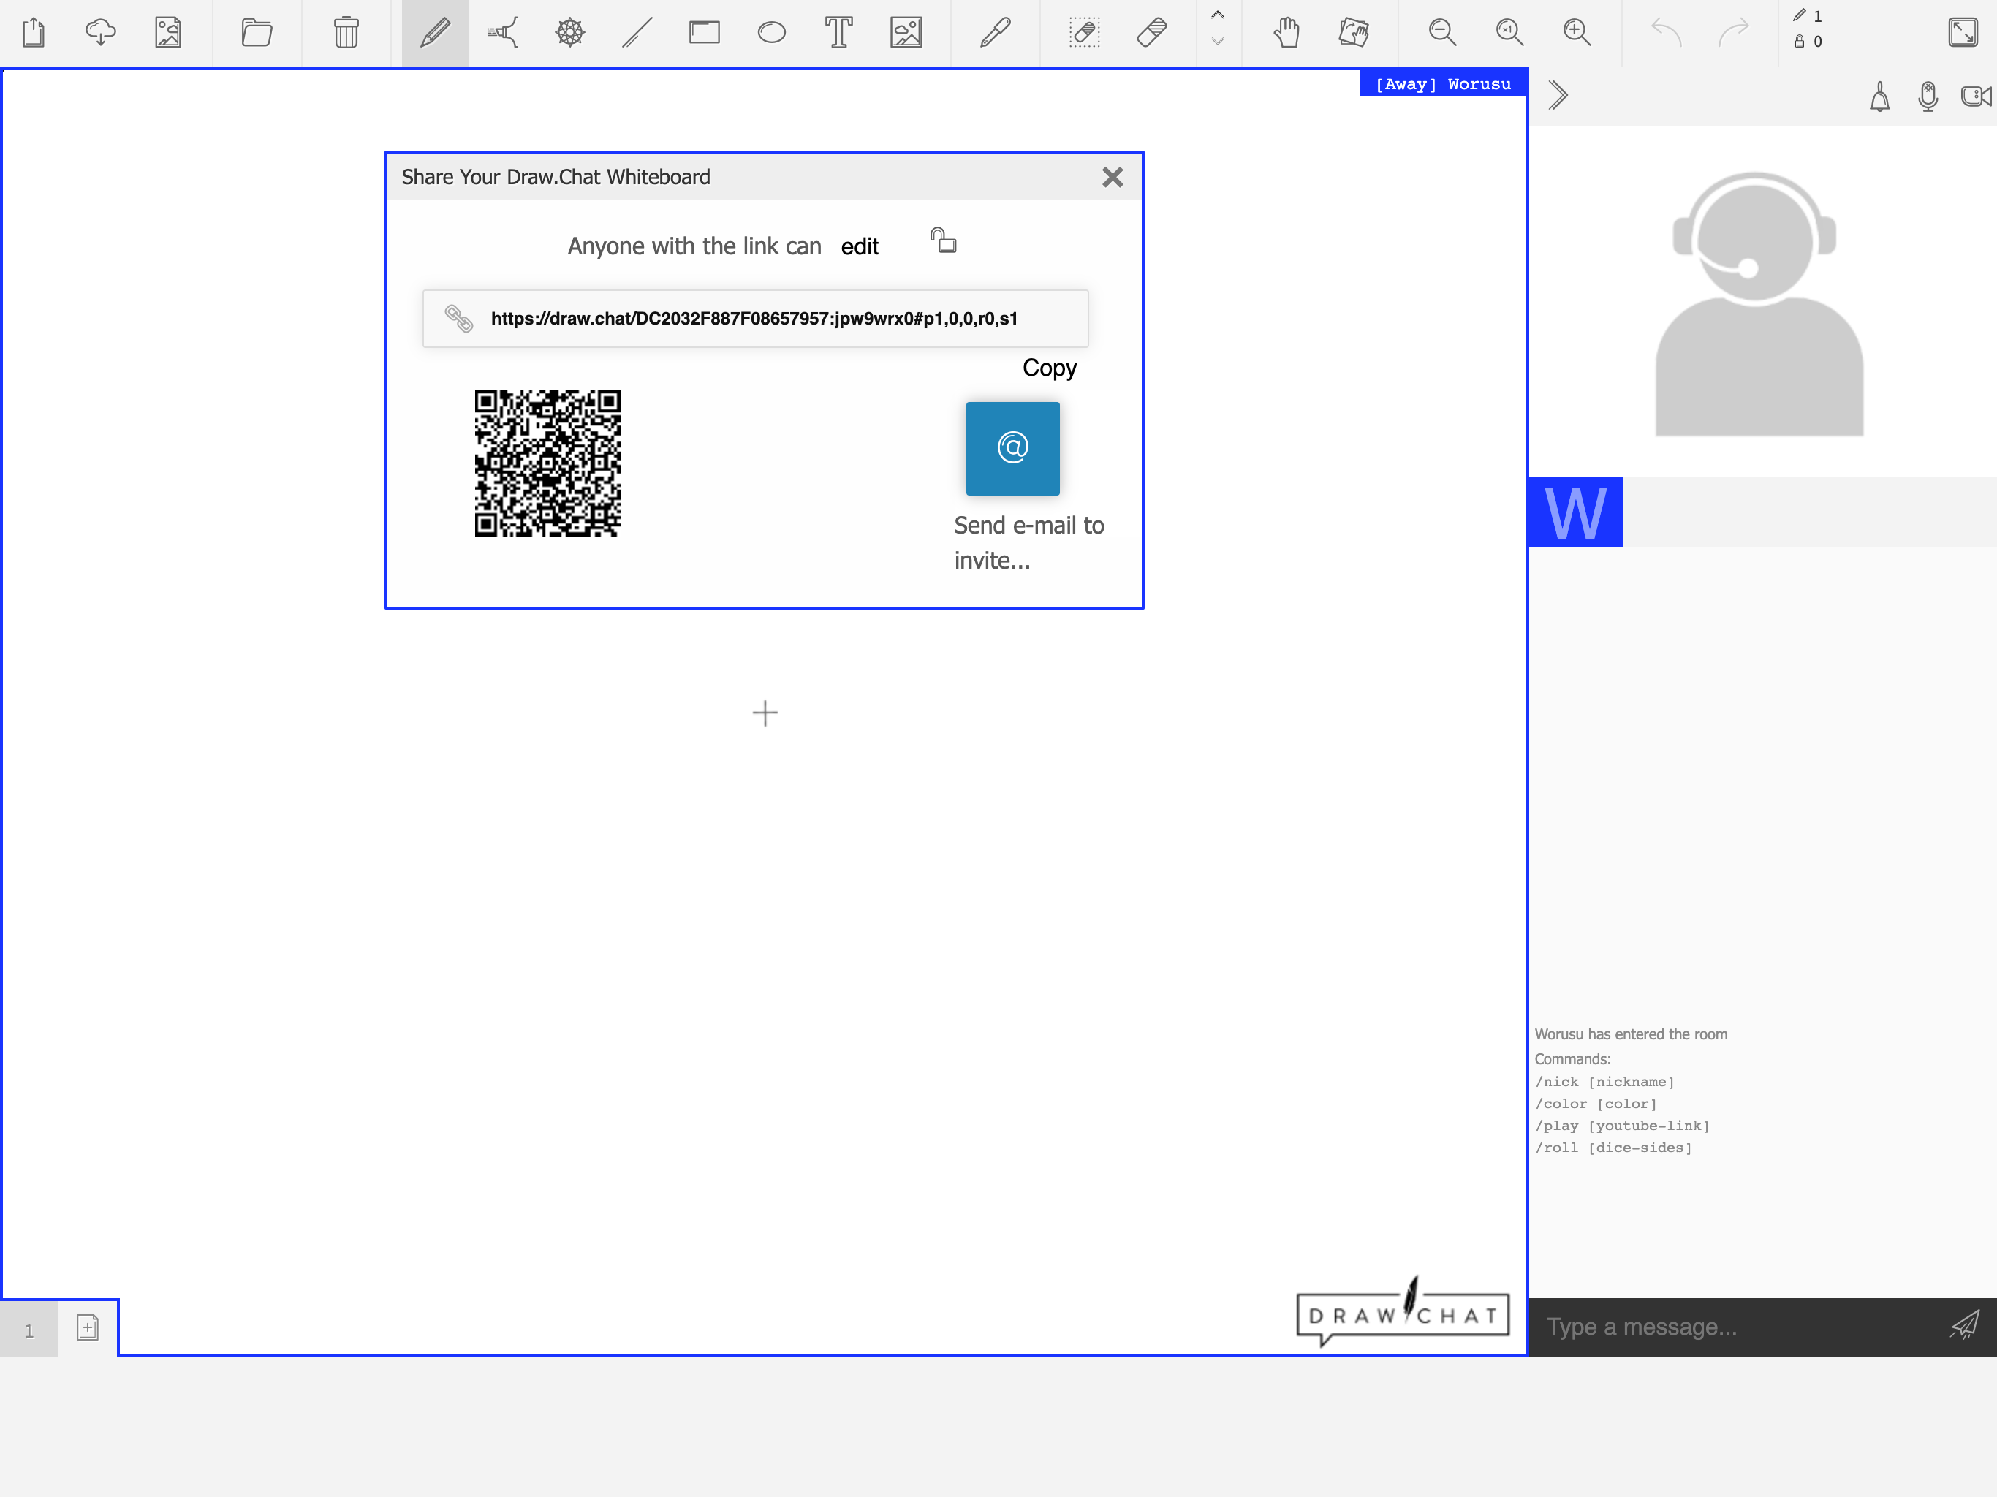Select the straight line tool
The height and width of the screenshot is (1497, 1997).
(x=637, y=34)
